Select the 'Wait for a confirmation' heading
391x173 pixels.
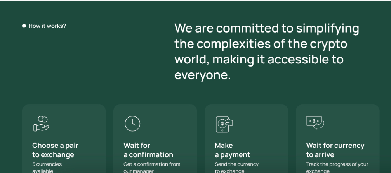point(148,150)
